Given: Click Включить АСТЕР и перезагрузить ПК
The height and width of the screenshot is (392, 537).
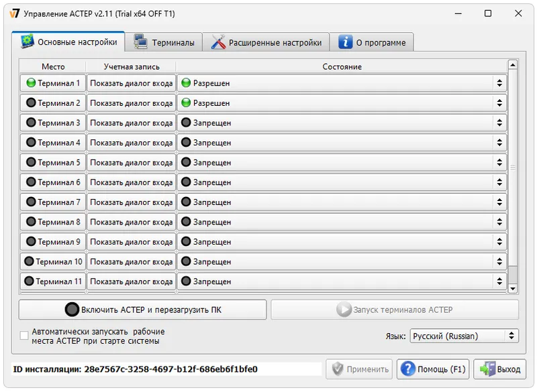Looking at the screenshot, I should (142, 310).
